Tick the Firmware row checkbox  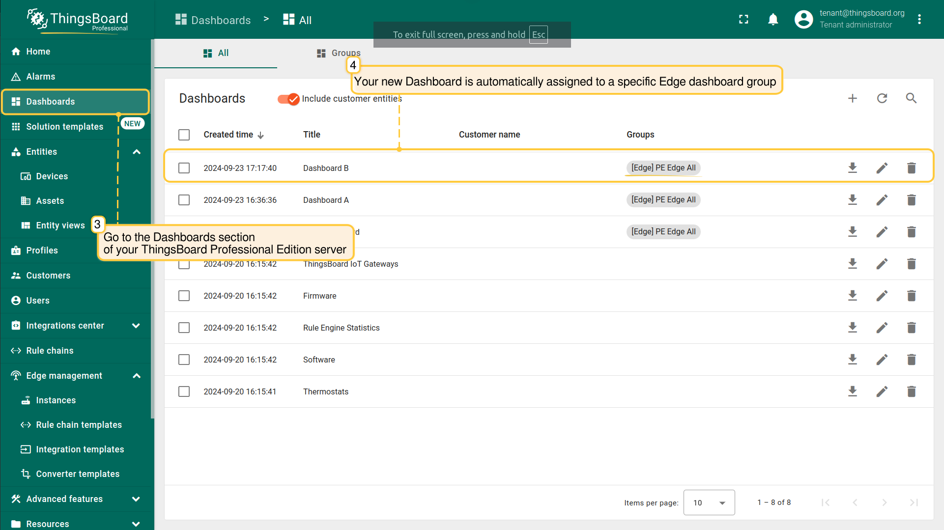184,296
